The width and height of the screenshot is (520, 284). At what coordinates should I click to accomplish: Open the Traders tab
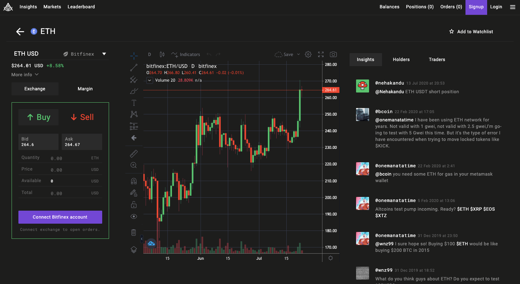[437, 60]
